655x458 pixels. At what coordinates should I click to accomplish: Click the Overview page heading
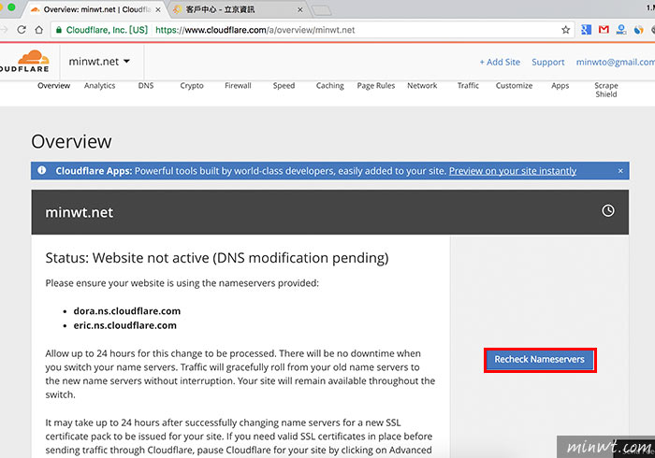point(71,141)
